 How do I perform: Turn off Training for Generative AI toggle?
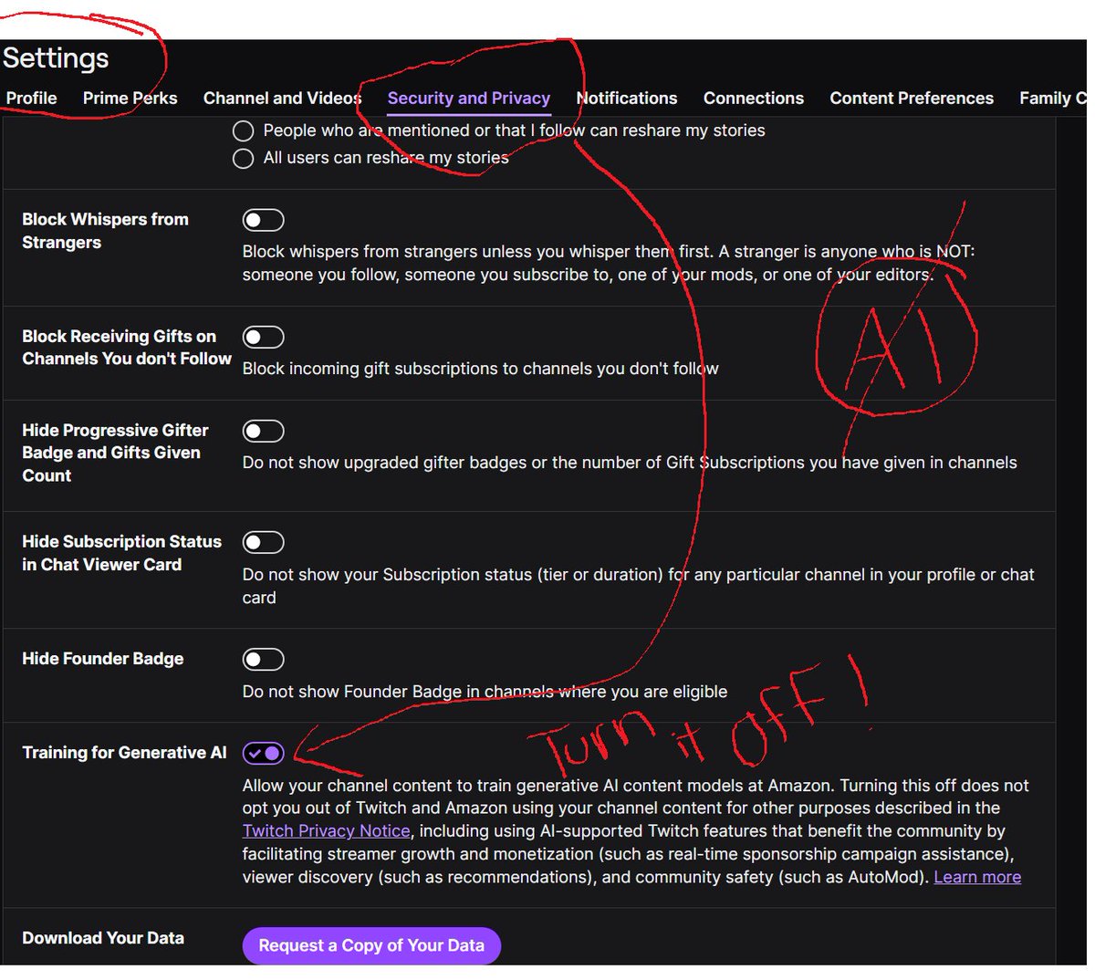[x=263, y=753]
